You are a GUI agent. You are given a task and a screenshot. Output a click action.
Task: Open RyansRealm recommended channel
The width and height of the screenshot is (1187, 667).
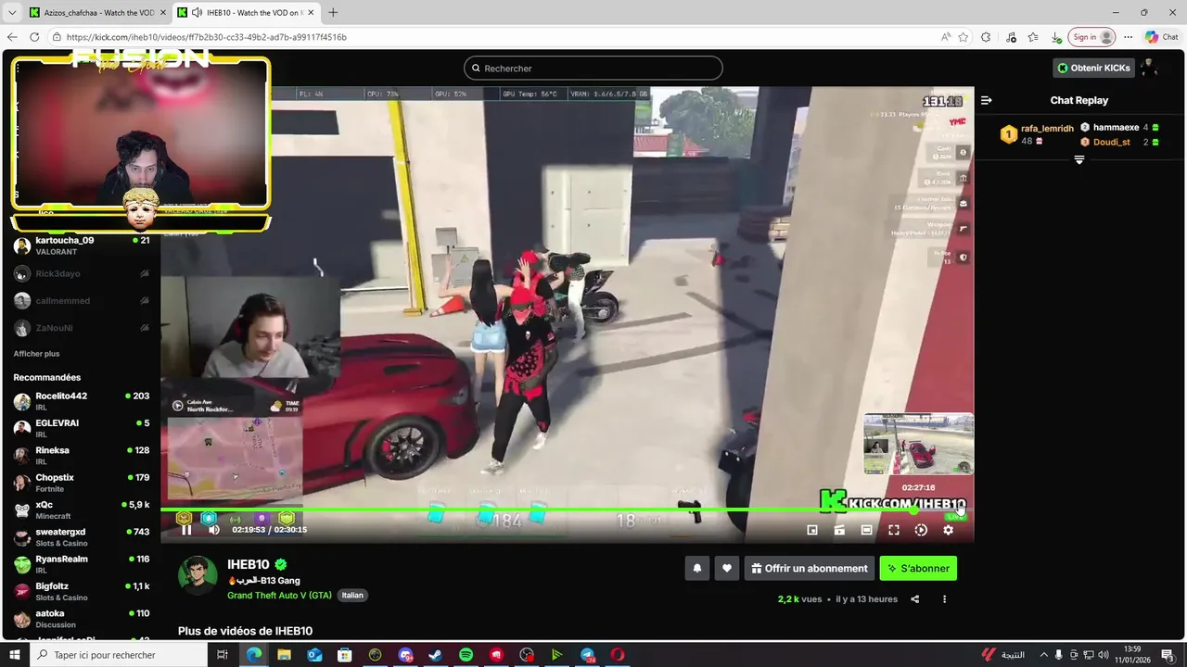[x=82, y=564]
